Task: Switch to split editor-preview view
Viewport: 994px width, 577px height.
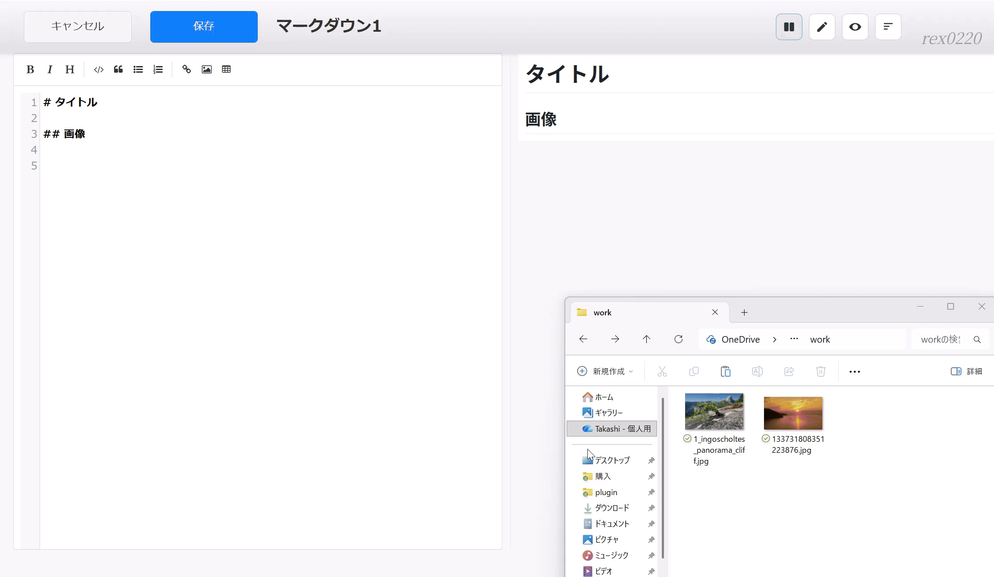Action: (x=789, y=27)
